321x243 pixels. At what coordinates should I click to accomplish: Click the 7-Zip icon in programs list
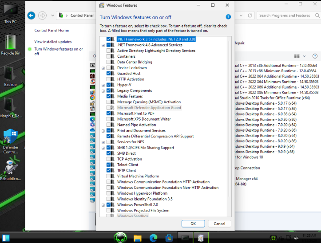(x=92, y=66)
